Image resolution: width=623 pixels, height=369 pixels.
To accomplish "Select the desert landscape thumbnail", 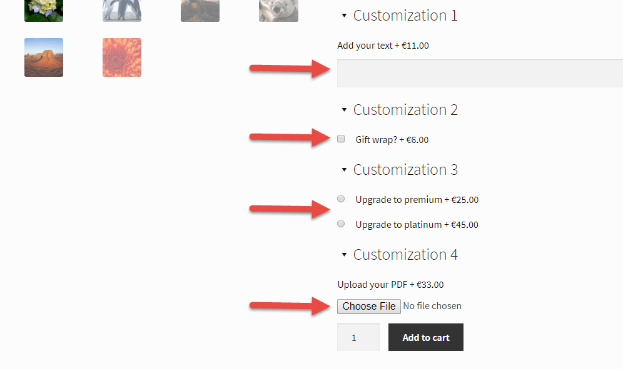I will click(44, 57).
